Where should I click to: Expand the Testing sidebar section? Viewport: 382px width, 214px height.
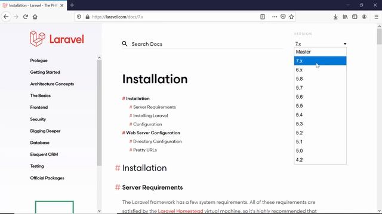click(x=37, y=166)
